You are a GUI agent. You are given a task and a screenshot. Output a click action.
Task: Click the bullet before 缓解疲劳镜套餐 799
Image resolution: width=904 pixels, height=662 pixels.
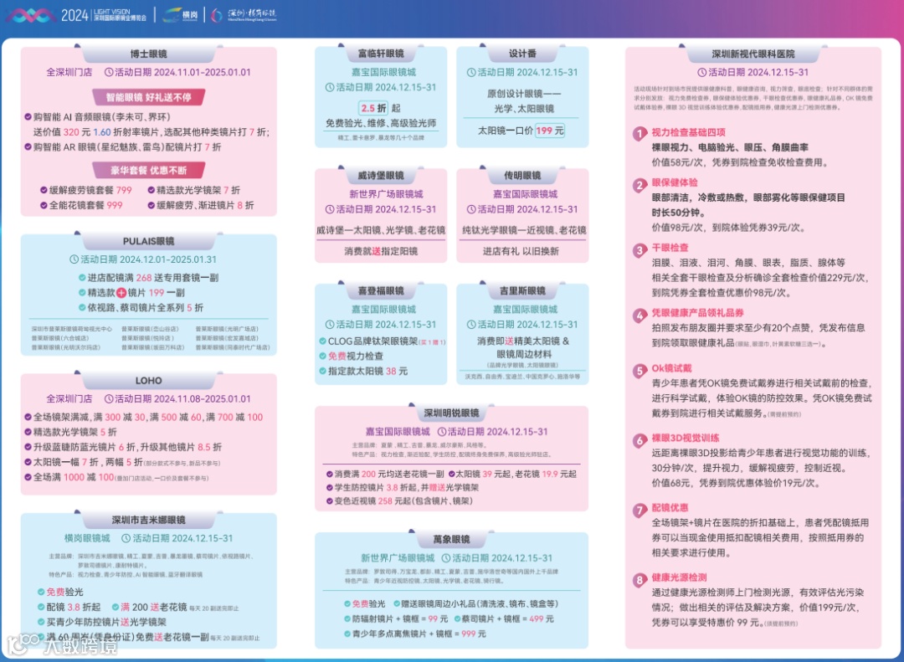(44, 190)
